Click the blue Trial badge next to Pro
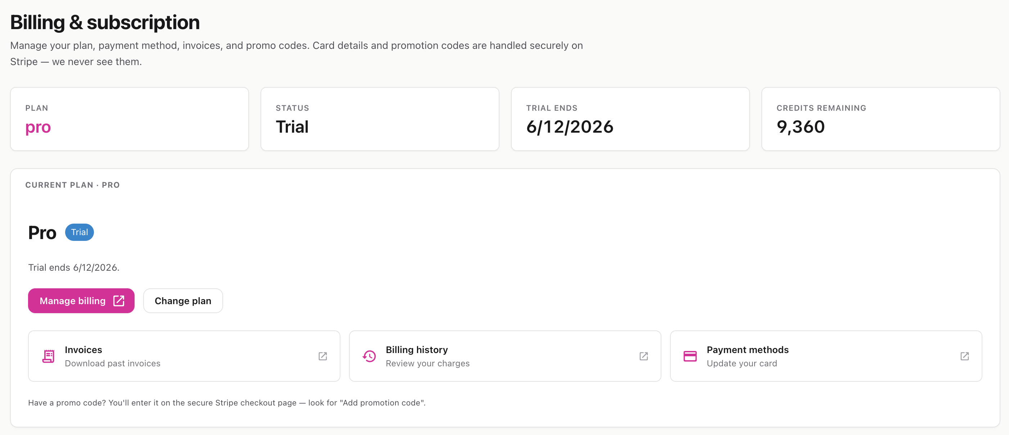This screenshot has width=1009, height=435. coord(79,232)
